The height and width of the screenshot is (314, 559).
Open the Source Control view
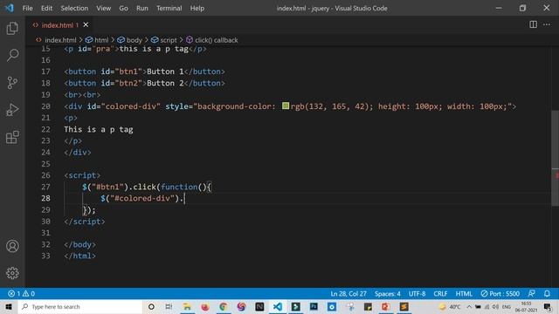pyautogui.click(x=12, y=83)
